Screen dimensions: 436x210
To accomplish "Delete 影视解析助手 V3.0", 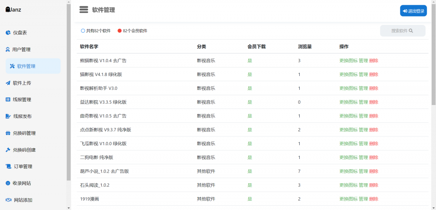I will pos(374,88).
